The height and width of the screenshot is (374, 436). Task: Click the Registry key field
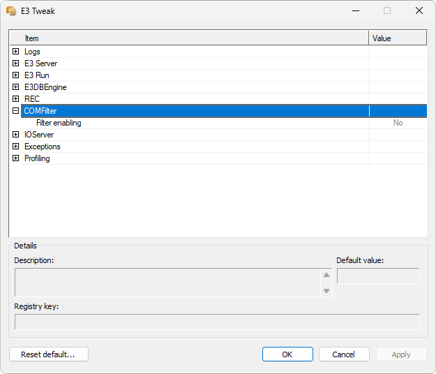[217, 322]
